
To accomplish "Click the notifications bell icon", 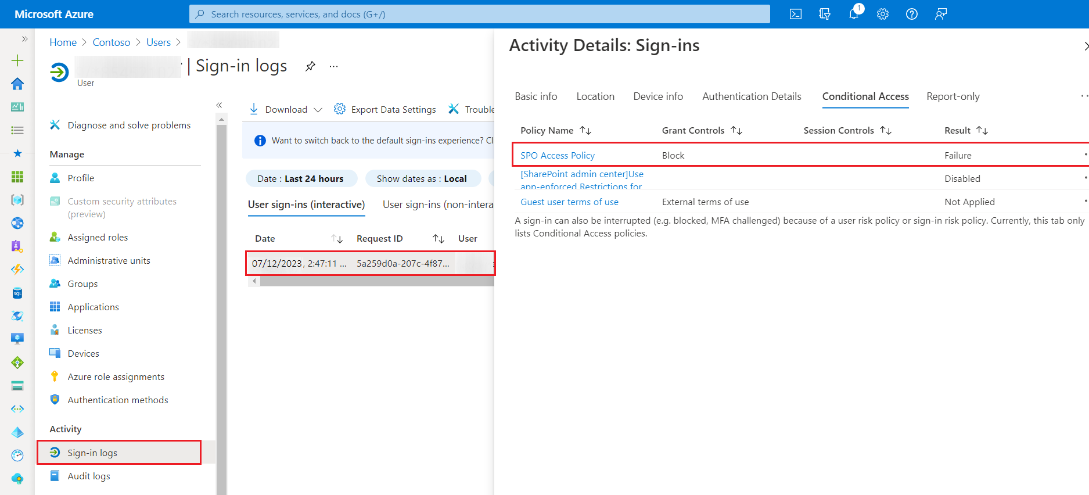I will coord(853,14).
